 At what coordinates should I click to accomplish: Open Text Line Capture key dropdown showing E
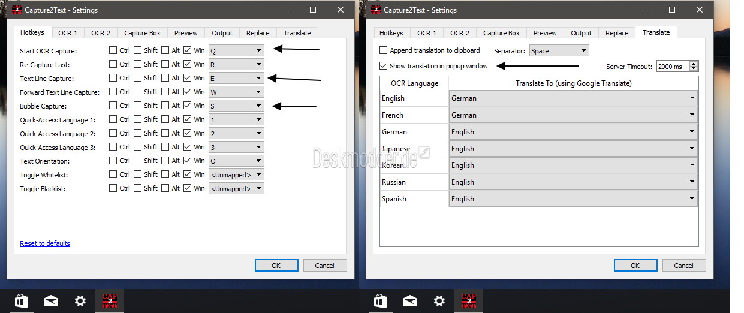[x=236, y=78]
